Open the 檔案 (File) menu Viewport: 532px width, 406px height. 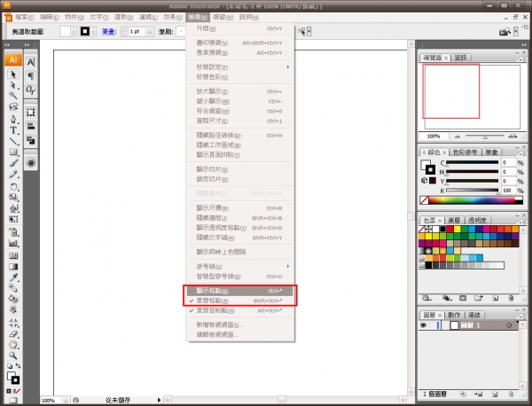24,17
